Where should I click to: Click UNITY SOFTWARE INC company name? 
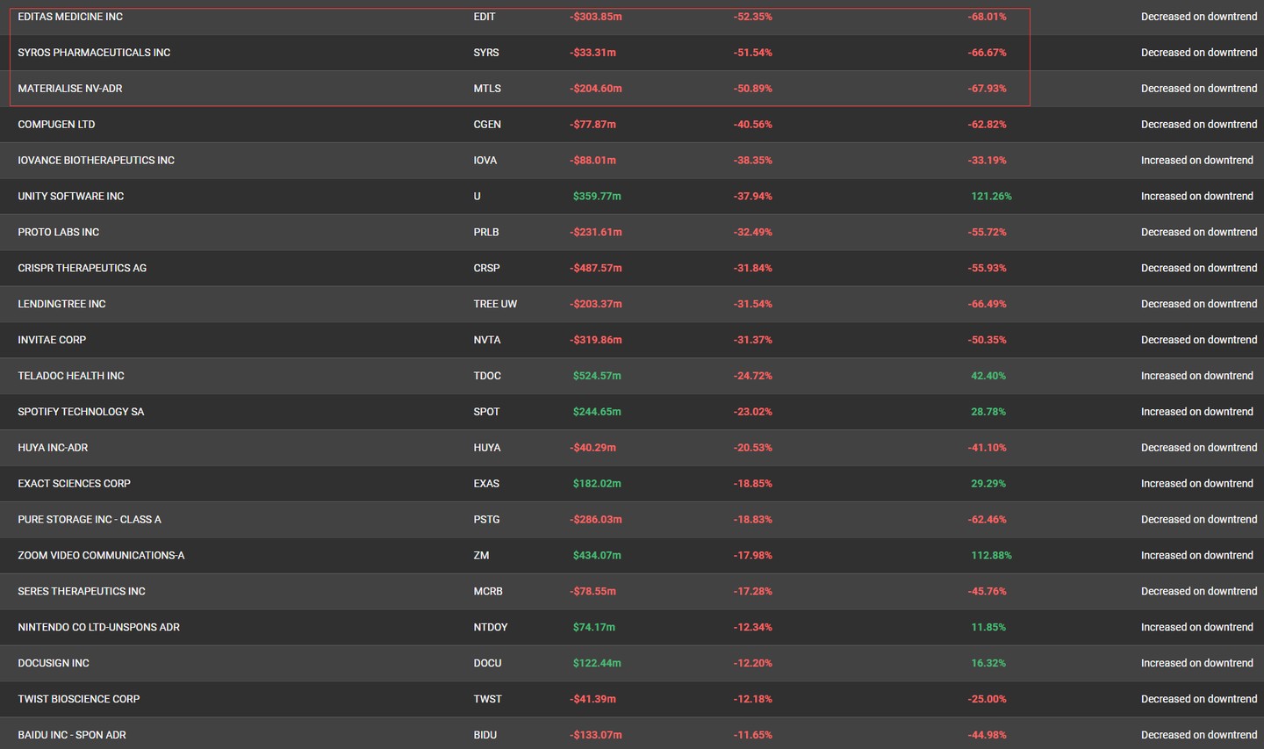tap(71, 197)
